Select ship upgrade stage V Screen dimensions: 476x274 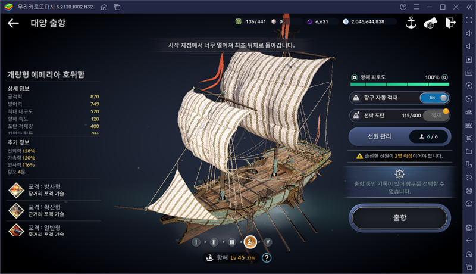coord(268,242)
